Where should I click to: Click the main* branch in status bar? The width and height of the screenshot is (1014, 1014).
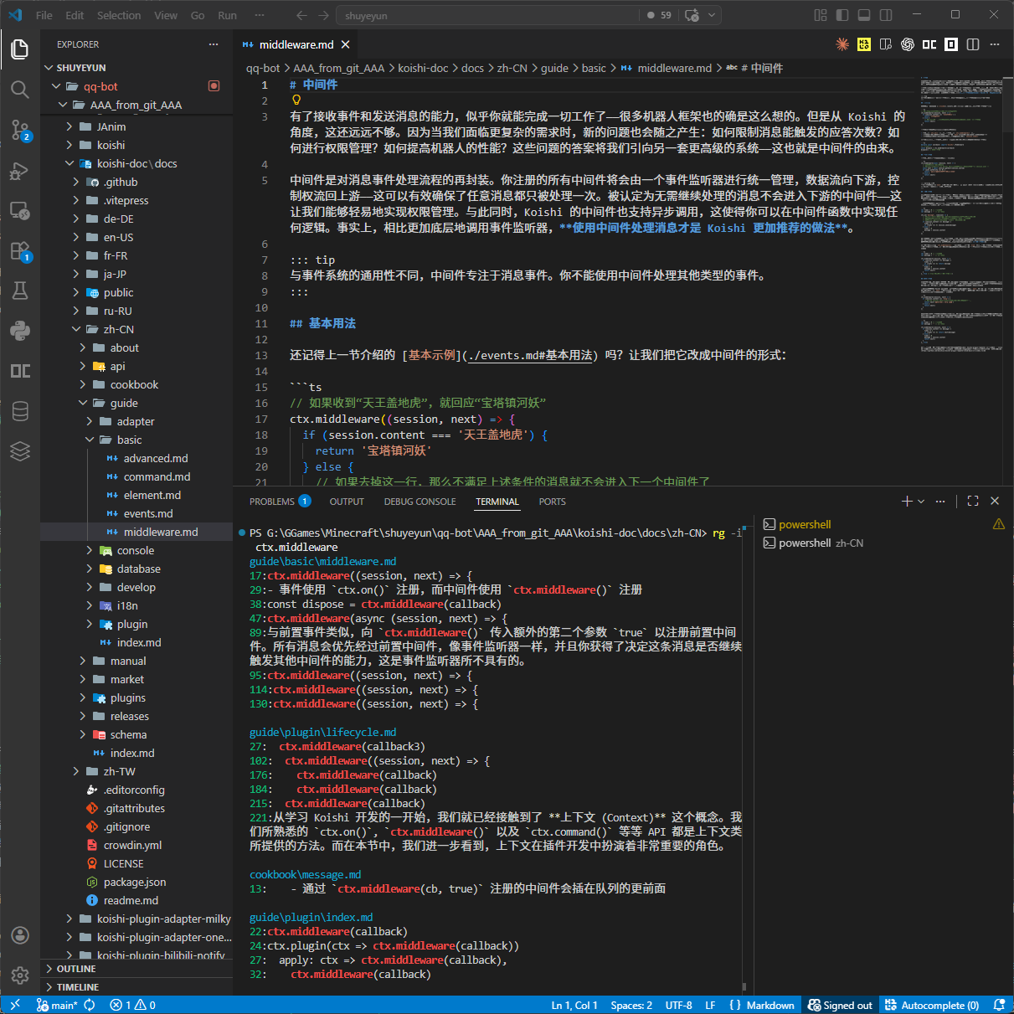click(x=57, y=1005)
